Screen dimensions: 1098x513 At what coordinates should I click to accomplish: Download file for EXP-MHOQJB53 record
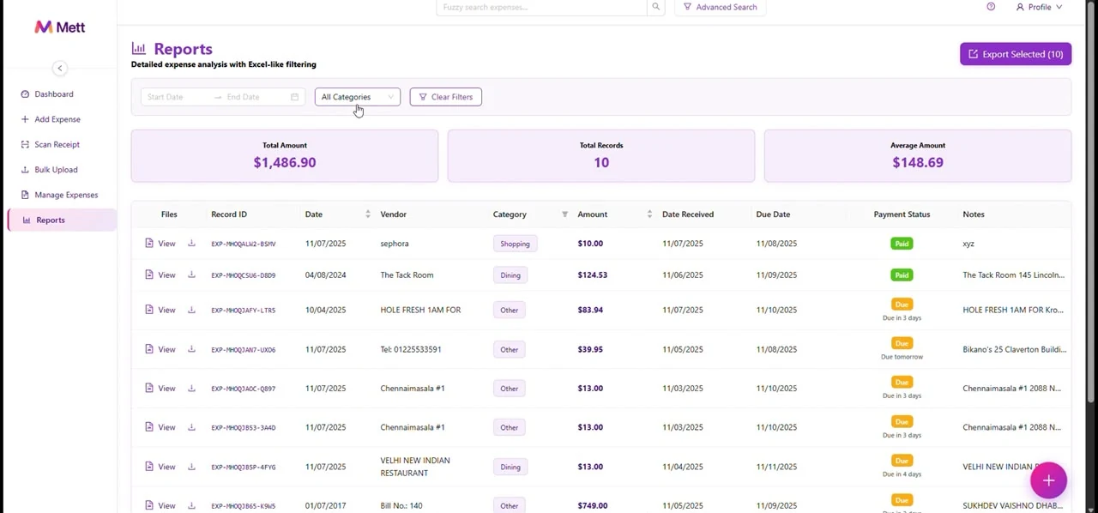[191, 427]
